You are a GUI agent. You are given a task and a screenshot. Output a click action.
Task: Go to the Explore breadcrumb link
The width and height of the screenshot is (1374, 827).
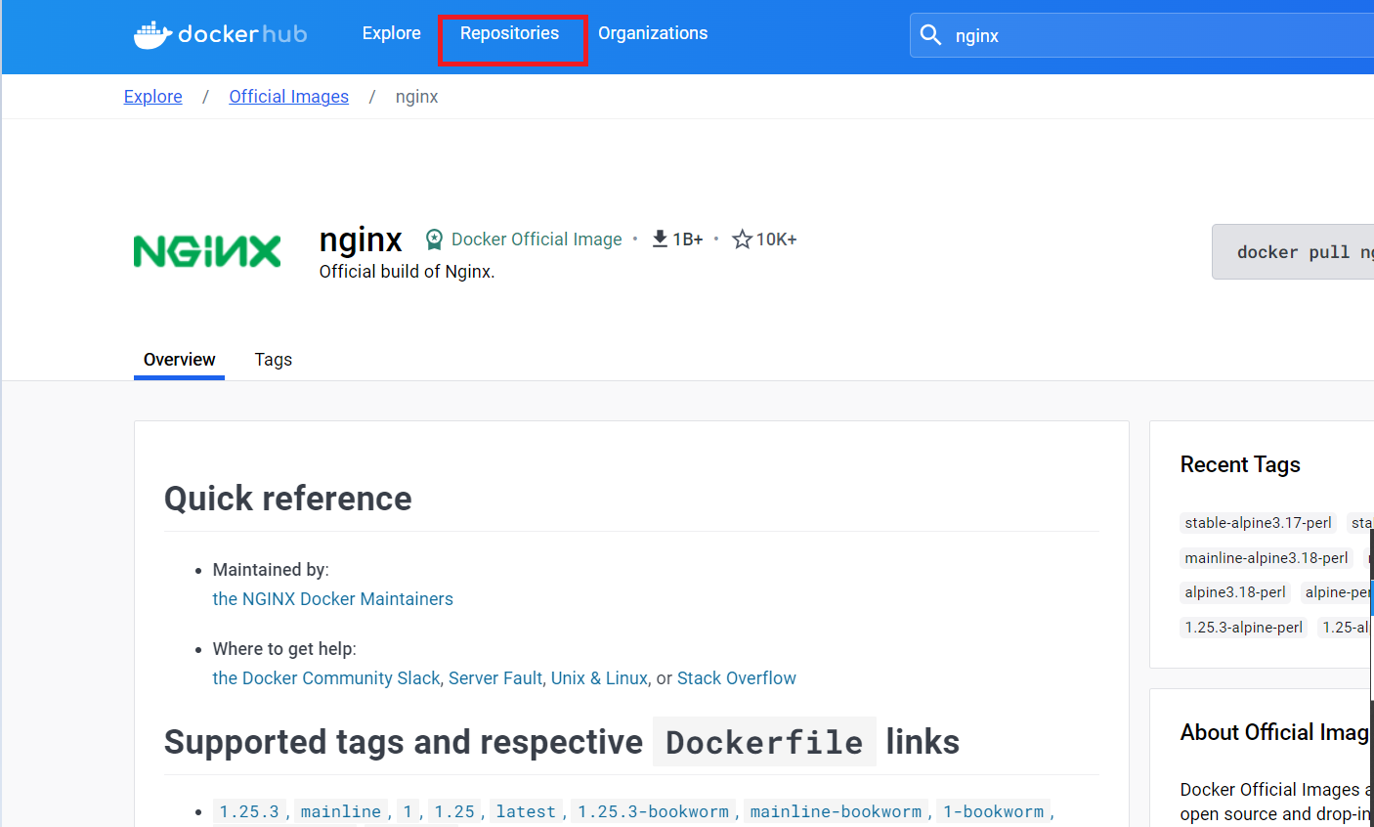[153, 97]
